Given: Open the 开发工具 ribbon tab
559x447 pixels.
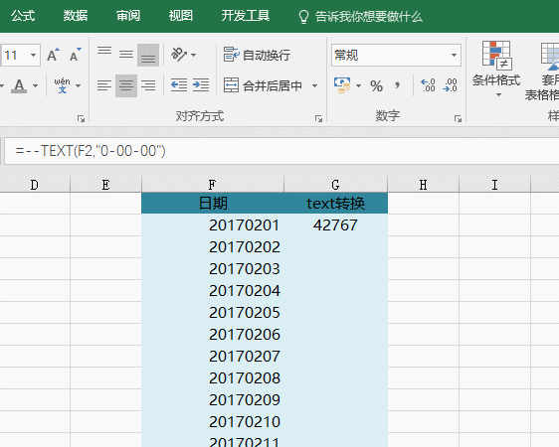Looking at the screenshot, I should (246, 16).
